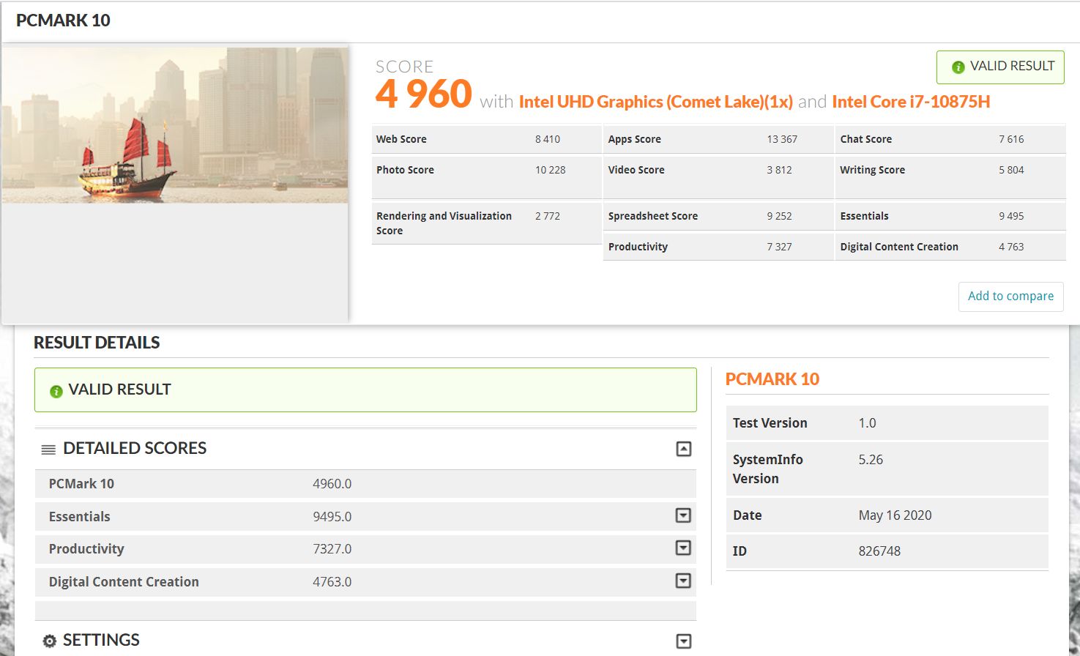Click the Settings heading text
Viewport: 1080px width, 656px height.
tap(101, 640)
